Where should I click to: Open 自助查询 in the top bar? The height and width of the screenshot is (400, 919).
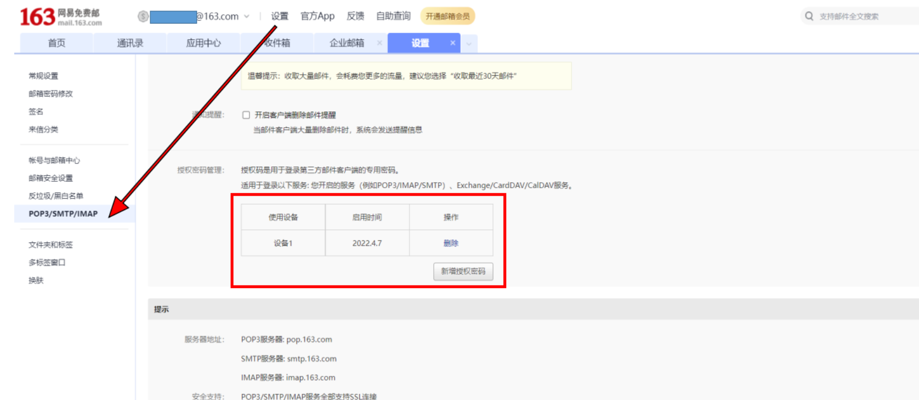coord(393,16)
